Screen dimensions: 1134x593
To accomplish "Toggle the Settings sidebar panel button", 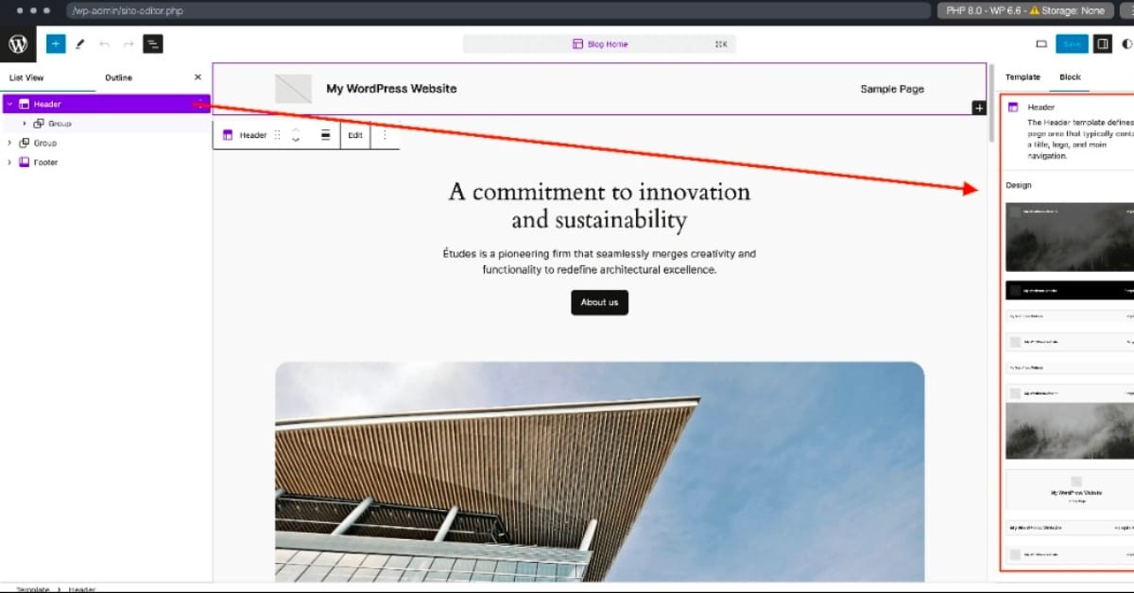I will click(x=1102, y=43).
